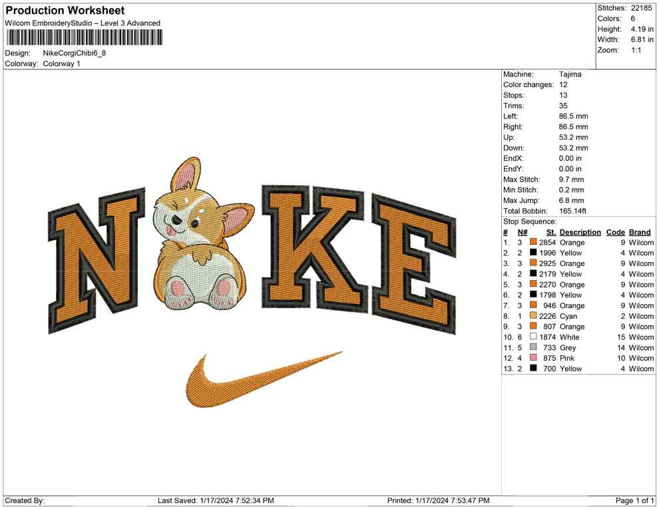This screenshot has height=507, width=659.
Task: Click the 'Brand' column header
Action: click(640, 232)
